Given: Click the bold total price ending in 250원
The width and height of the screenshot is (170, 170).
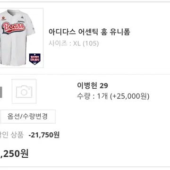Looking at the screenshot, I should 14,153.
